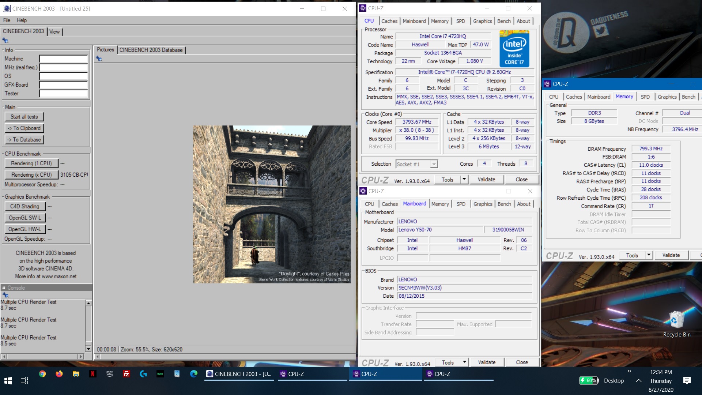
Task: Run the Rendering (x CPU) benchmark
Action: [x=31, y=175]
